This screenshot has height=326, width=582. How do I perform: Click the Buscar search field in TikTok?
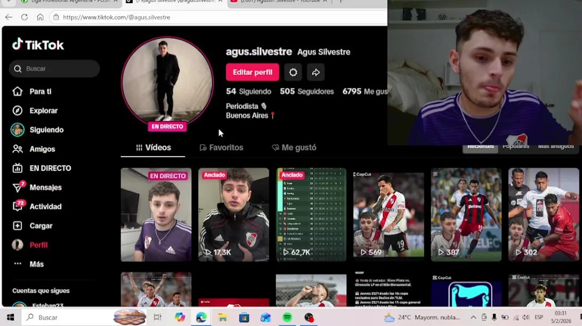(x=54, y=69)
